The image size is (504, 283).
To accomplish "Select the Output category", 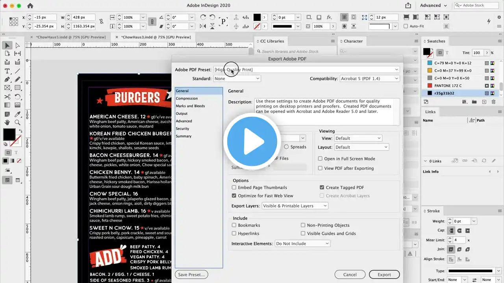I will point(182,114).
